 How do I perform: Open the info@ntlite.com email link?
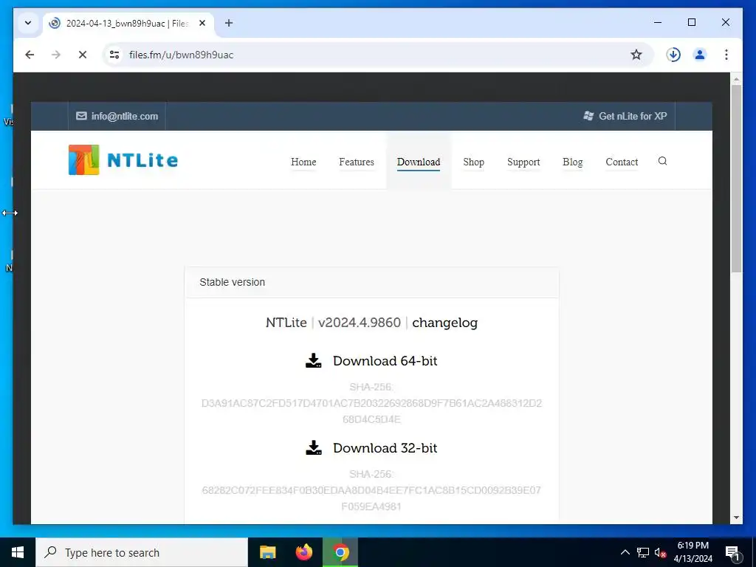[124, 116]
